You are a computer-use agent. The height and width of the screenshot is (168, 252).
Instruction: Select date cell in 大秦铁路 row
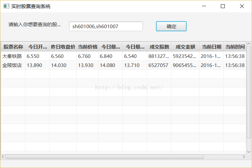[x=211, y=56]
